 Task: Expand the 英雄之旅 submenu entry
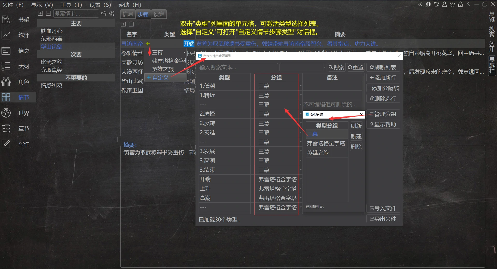pyautogui.click(x=165, y=69)
